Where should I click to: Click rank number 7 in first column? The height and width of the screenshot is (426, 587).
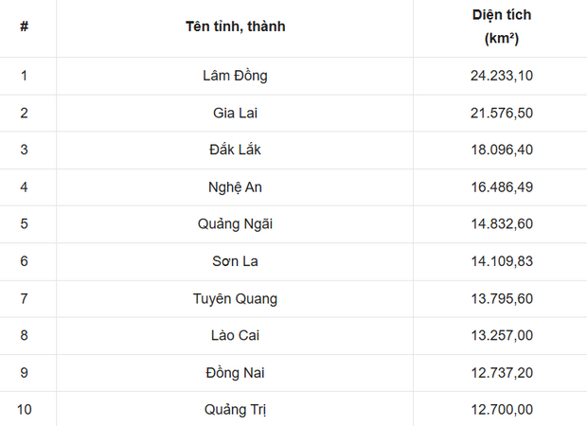point(24,298)
